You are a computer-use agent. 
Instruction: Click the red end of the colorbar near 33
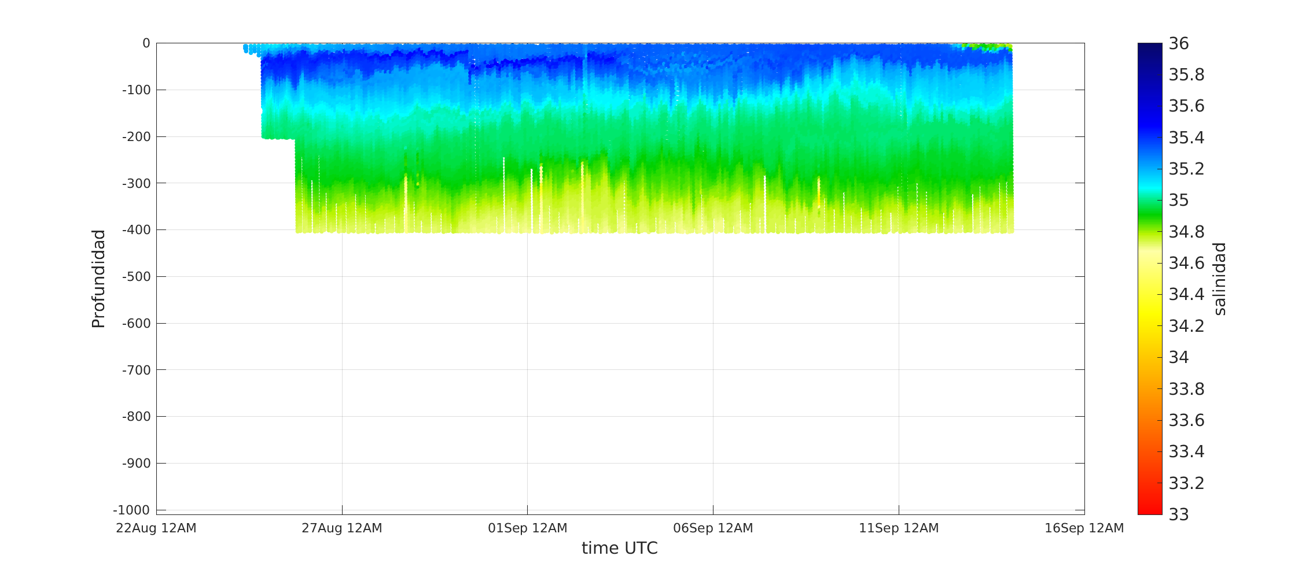tap(1149, 510)
